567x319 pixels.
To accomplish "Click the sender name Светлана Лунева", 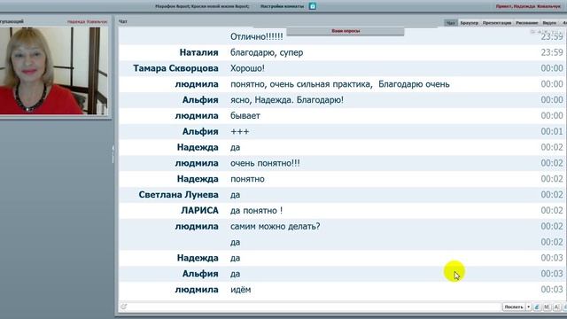I will (x=179, y=195).
